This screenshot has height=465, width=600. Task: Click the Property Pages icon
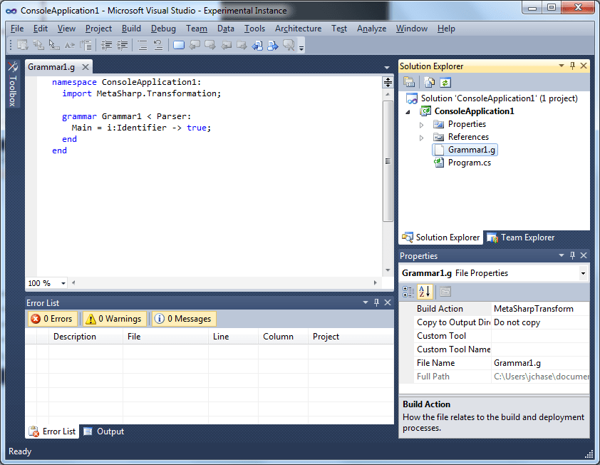click(445, 292)
